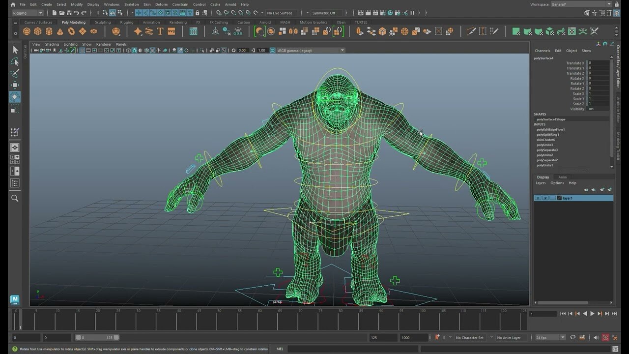Click the SVG tool icon on the shelf
629x354 pixels.
coord(171,31)
